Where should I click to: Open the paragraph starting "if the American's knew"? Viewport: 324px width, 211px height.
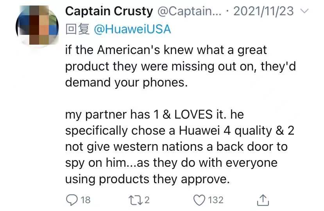click(181, 66)
